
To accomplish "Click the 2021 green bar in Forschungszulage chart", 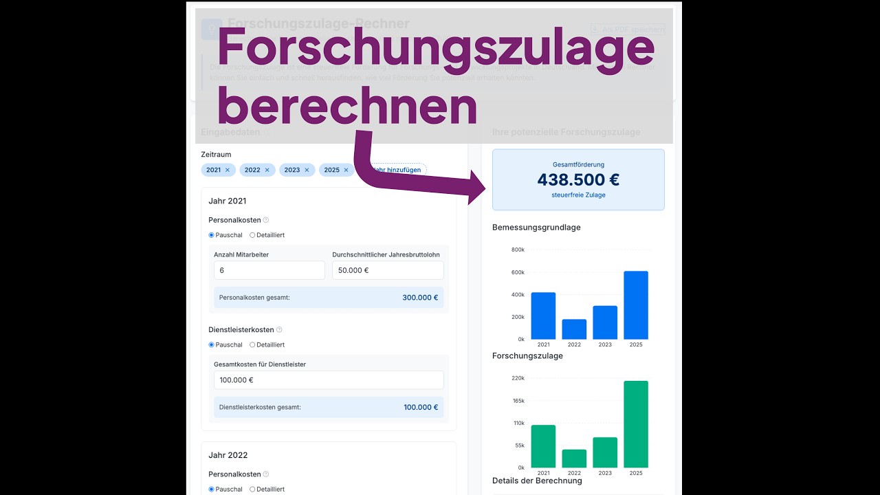I will click(543, 446).
